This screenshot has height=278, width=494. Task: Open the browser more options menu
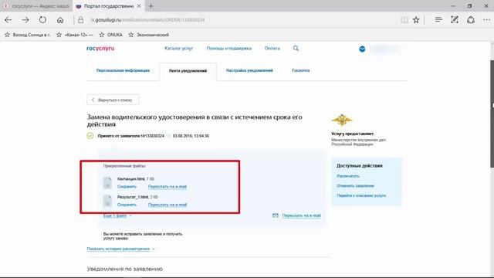click(486, 20)
